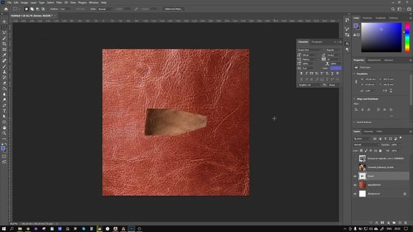Viewport: 413px width, 232px height.
Task: Open the marquee Style dropdown
Action: pos(105,9)
